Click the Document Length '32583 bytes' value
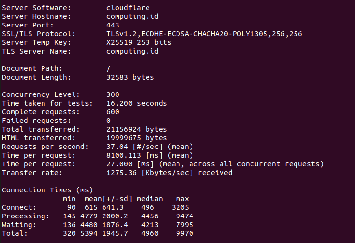The image size is (355, 243). coord(130,77)
